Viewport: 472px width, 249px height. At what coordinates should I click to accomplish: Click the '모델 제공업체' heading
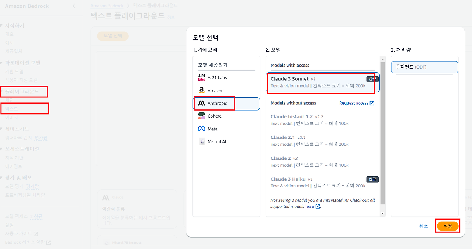(x=213, y=65)
